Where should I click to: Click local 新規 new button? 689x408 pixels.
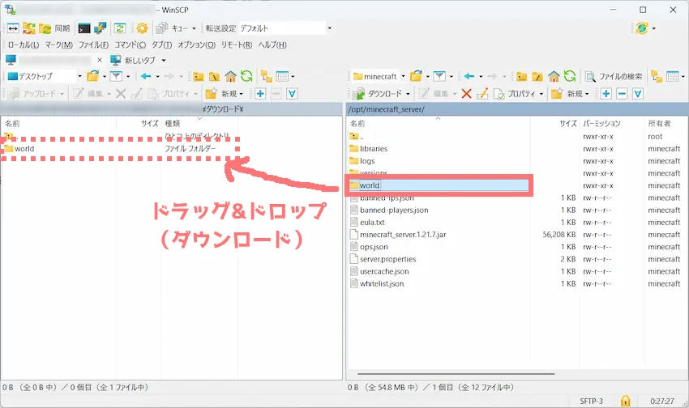tap(221, 93)
